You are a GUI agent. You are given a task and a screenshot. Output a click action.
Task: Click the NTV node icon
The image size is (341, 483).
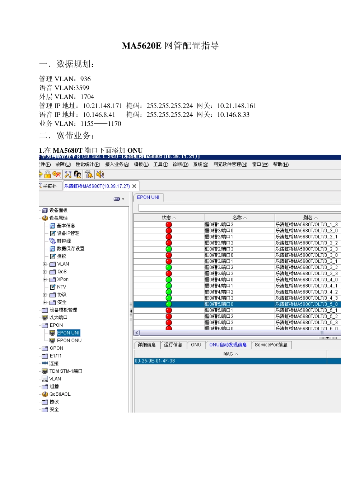[52, 287]
